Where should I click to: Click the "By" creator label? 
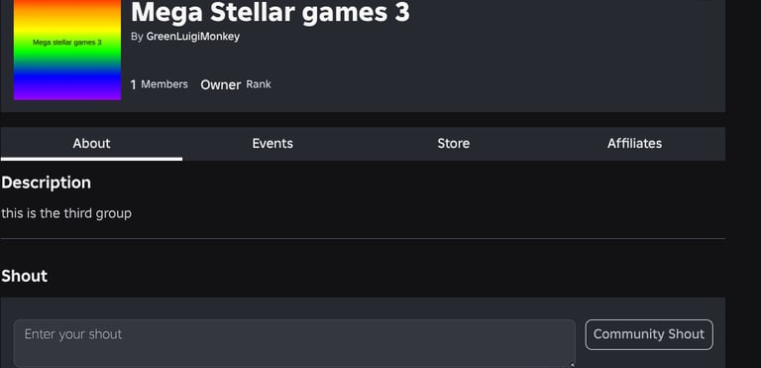(x=137, y=37)
